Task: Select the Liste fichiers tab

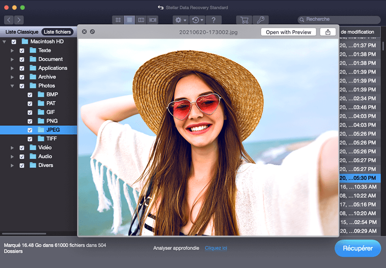Action: pyautogui.click(x=59, y=32)
